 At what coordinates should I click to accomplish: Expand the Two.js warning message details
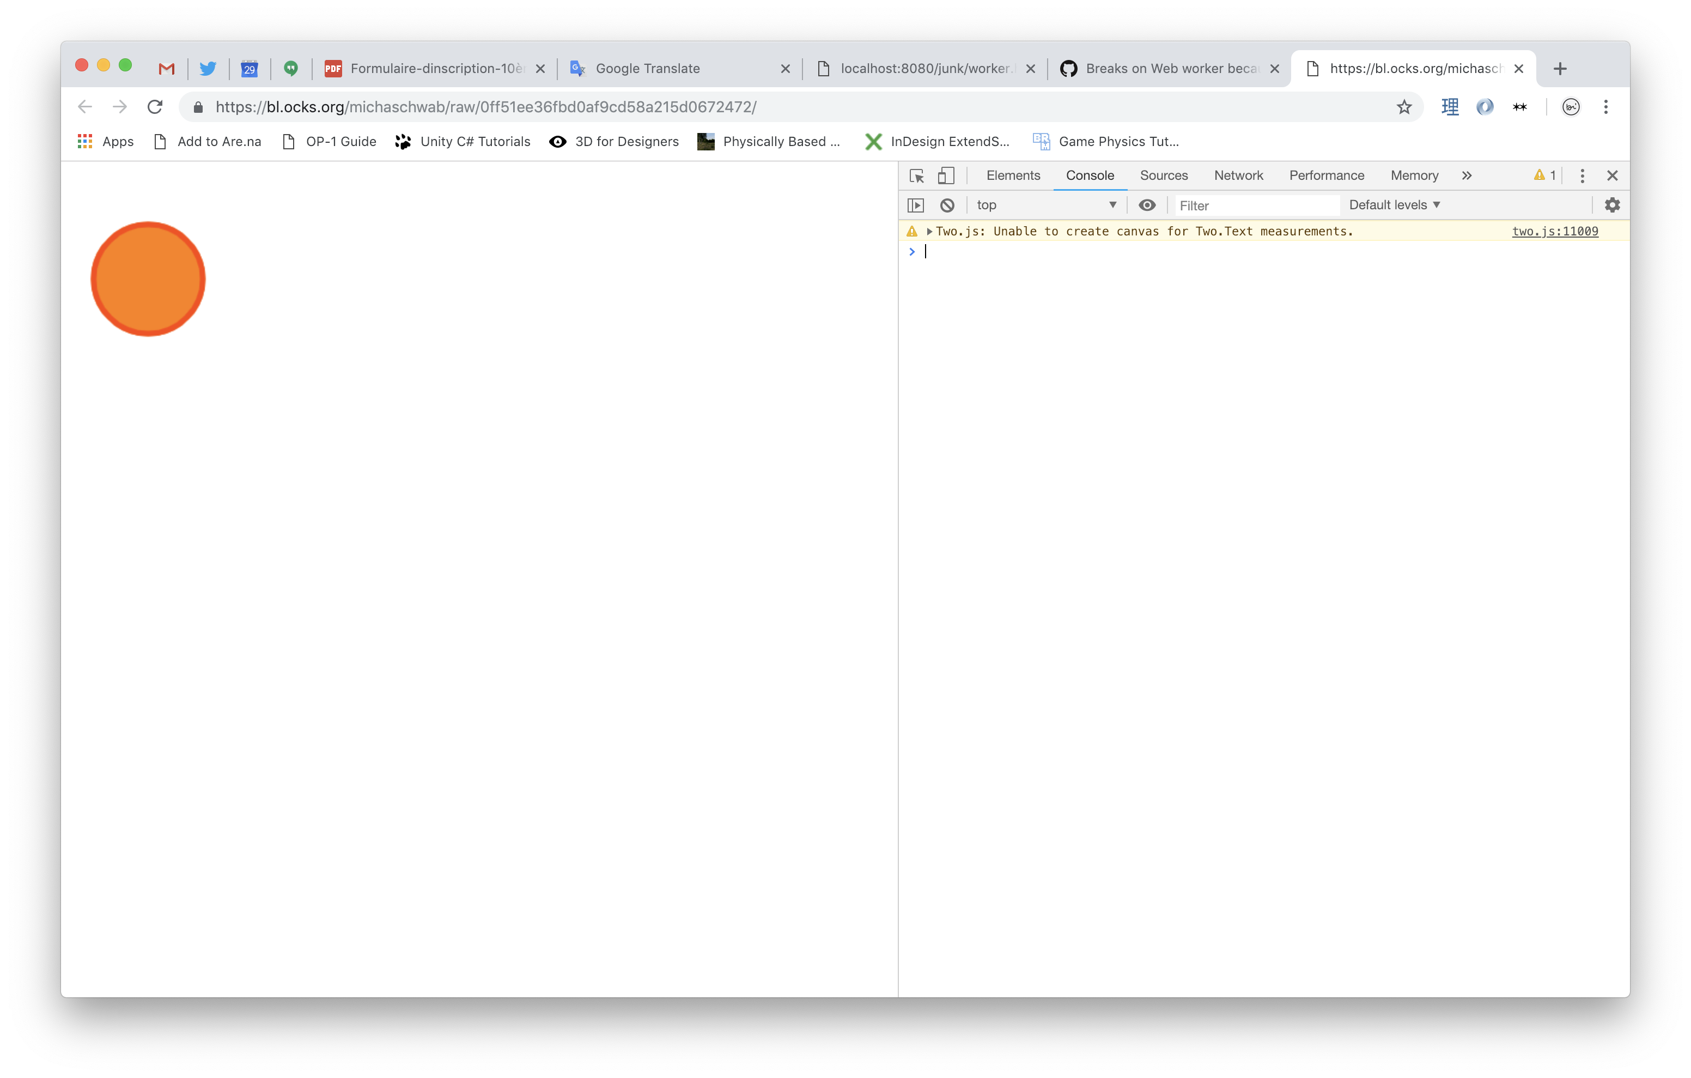coord(928,231)
